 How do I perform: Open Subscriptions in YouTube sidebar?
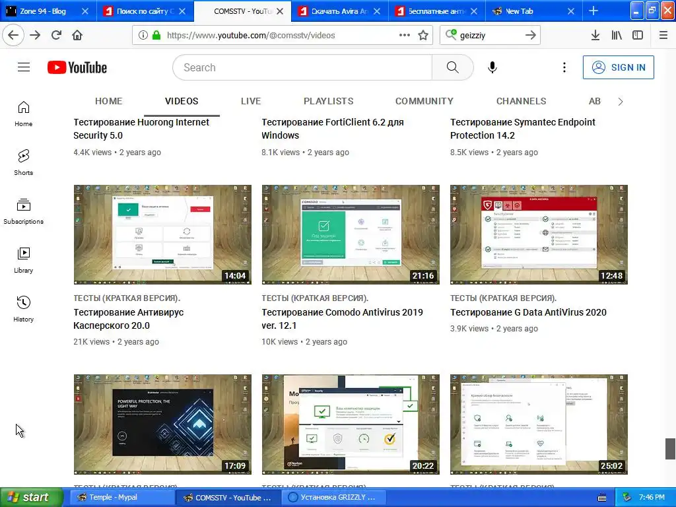(x=23, y=211)
